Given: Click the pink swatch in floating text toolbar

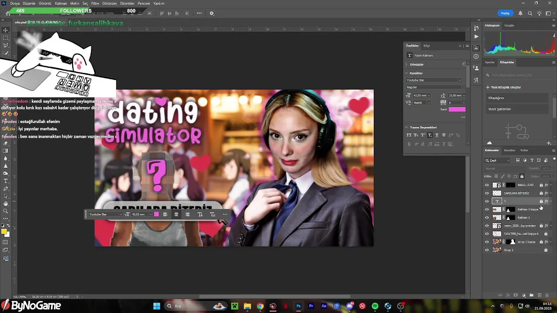Looking at the screenshot, I should [x=156, y=214].
